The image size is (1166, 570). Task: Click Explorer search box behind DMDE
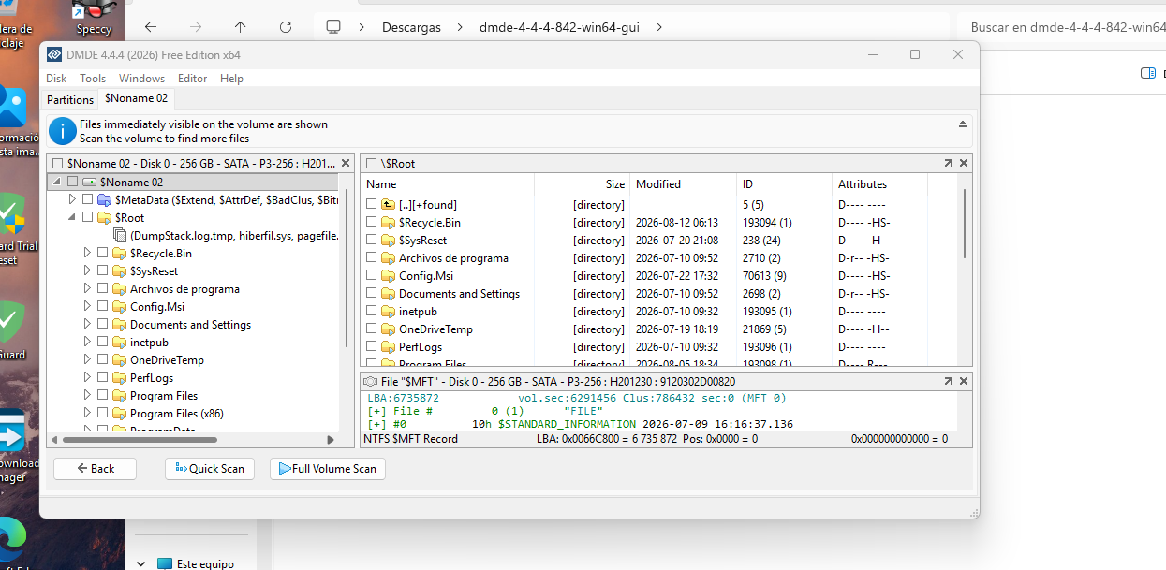click(1062, 27)
